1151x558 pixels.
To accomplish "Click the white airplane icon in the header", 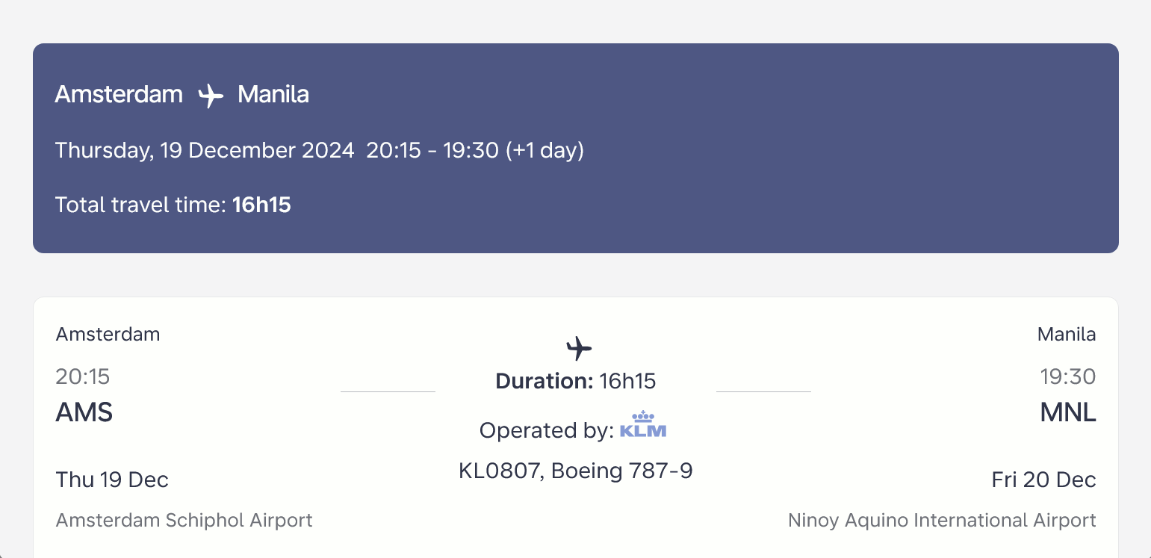I will [211, 96].
